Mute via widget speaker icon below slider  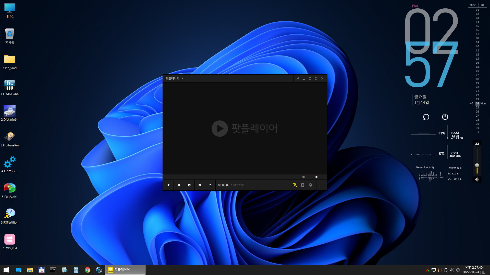(477, 180)
